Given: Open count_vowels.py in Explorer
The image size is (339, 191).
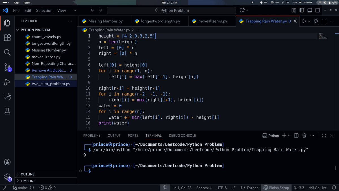Looking at the screenshot, I should click(x=46, y=37).
